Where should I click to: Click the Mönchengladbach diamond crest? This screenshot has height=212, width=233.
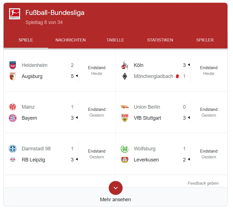tap(125, 76)
